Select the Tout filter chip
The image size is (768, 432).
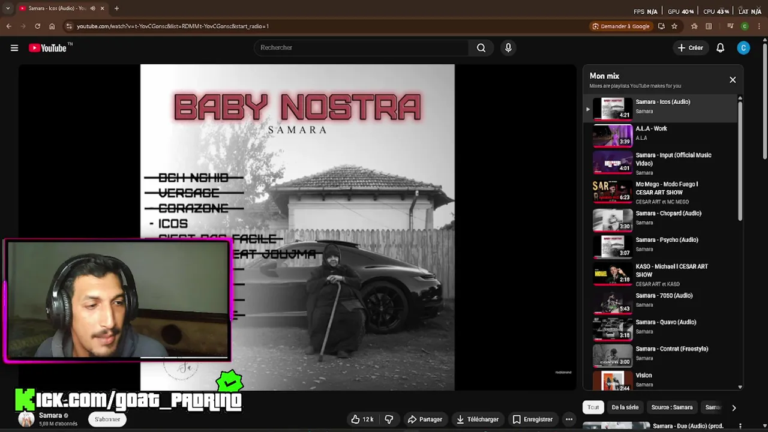593,407
